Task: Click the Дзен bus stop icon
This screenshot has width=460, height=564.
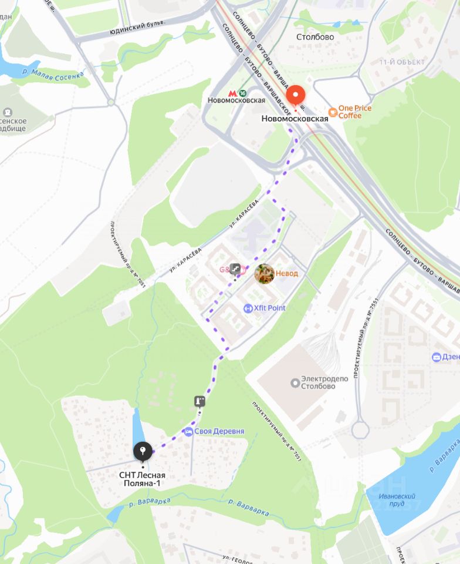Action: (437, 357)
